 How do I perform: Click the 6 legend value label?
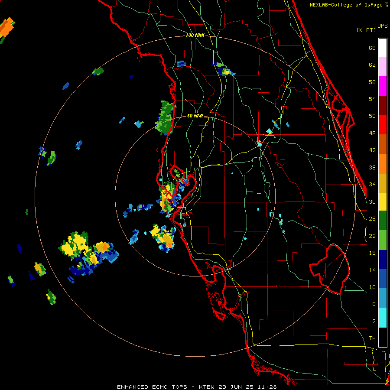(x=374, y=304)
